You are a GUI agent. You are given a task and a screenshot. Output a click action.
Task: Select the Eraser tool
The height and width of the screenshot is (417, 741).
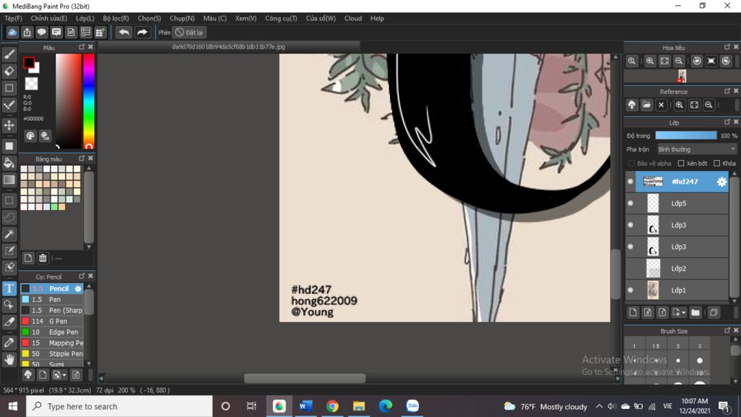tap(9, 72)
